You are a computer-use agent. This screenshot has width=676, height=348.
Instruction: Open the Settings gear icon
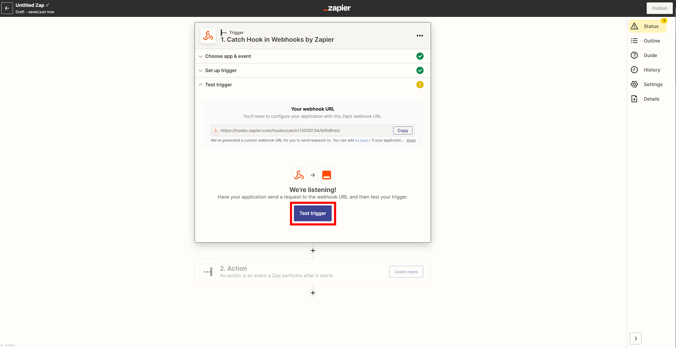(634, 84)
